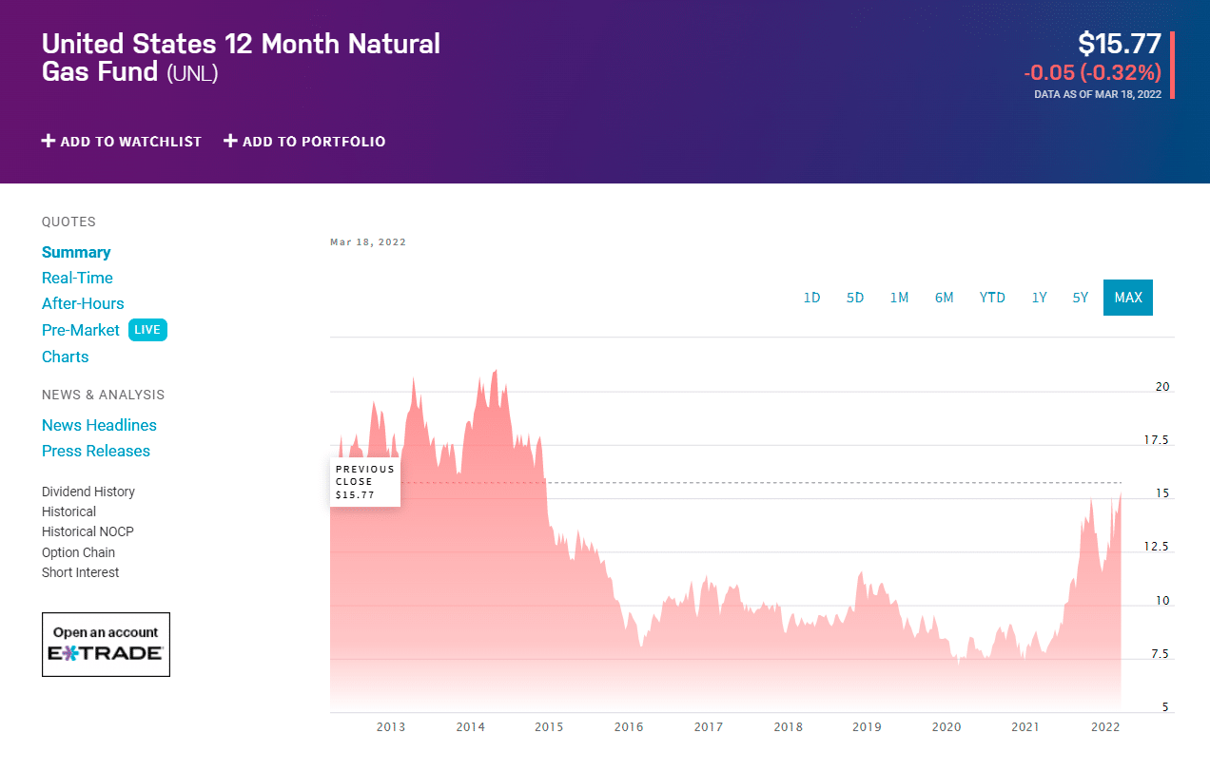Click the Previous Close $15.77 label

tap(365, 482)
